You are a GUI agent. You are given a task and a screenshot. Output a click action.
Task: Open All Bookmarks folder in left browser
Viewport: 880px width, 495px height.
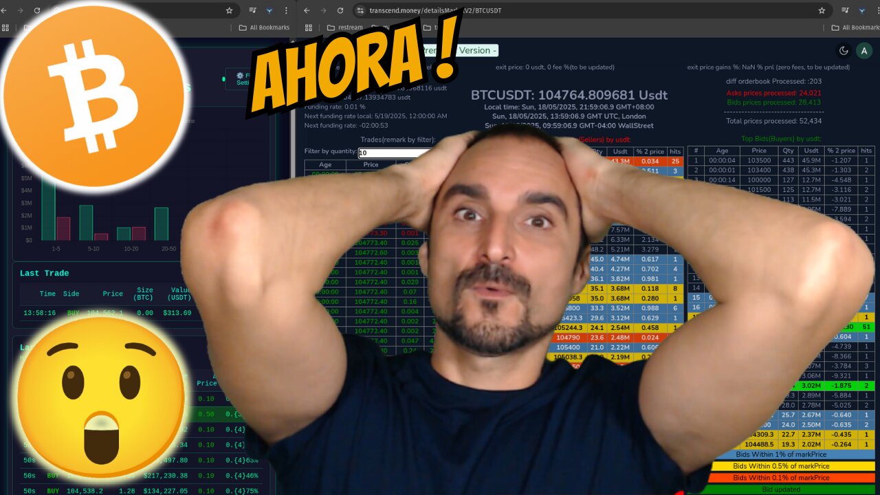point(264,27)
